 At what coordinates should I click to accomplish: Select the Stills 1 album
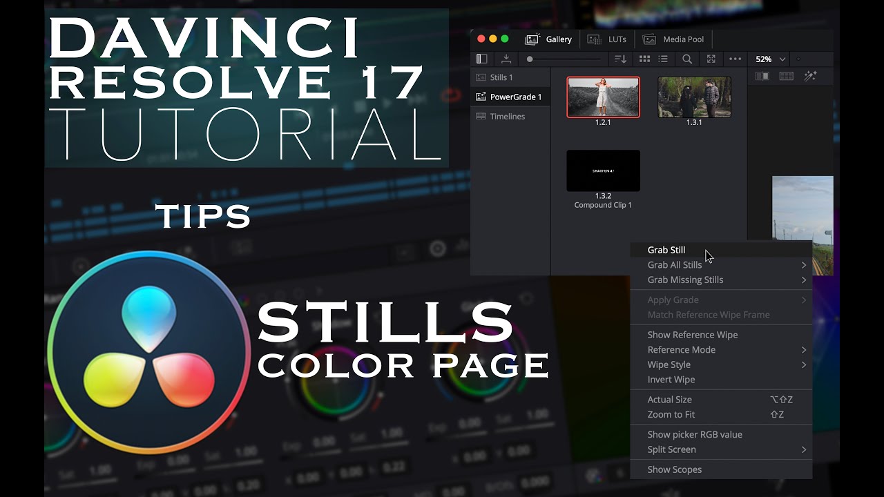(x=510, y=77)
